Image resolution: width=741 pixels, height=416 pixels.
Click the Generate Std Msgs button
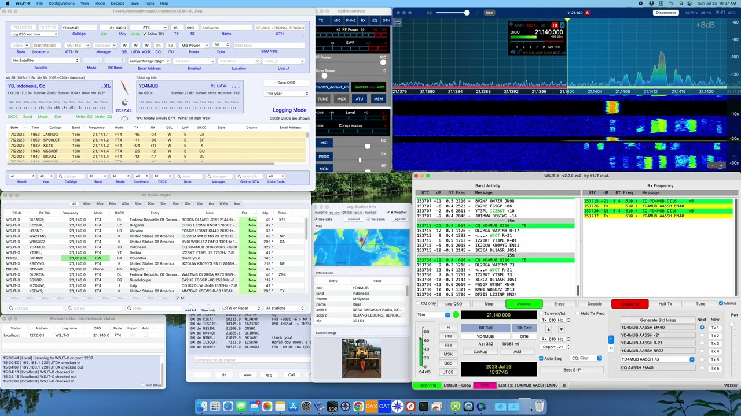(658, 320)
